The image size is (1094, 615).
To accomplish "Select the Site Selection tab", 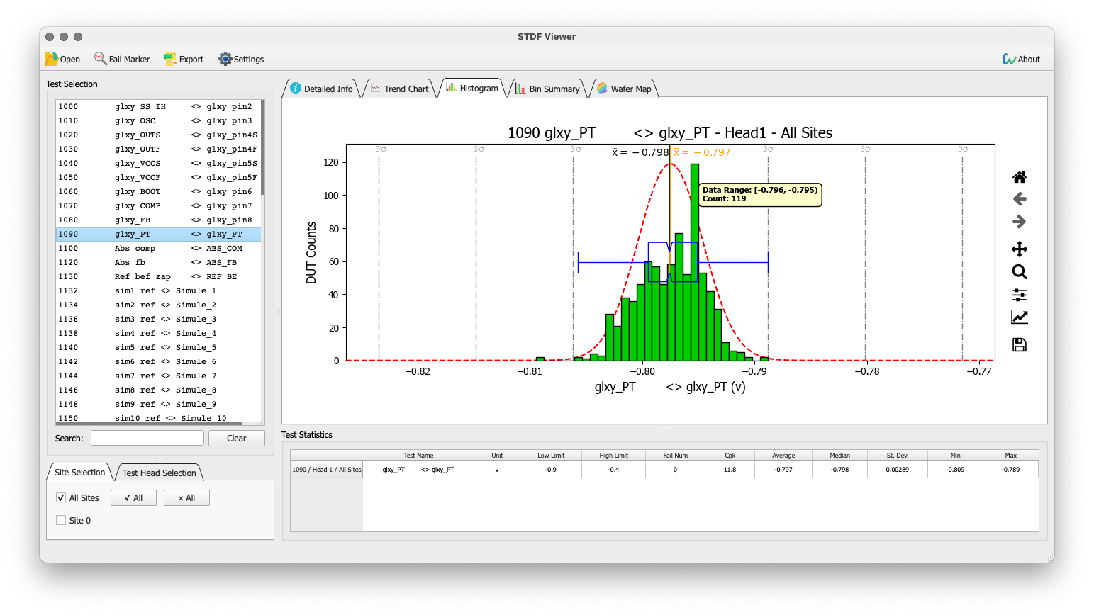I will point(79,473).
